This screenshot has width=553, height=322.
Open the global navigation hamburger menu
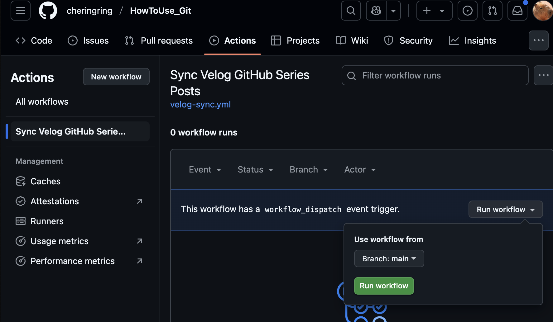tap(21, 11)
